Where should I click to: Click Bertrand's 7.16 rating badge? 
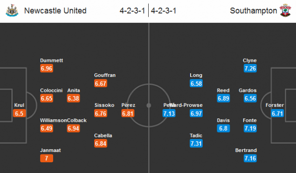pyautogui.click(x=250, y=158)
